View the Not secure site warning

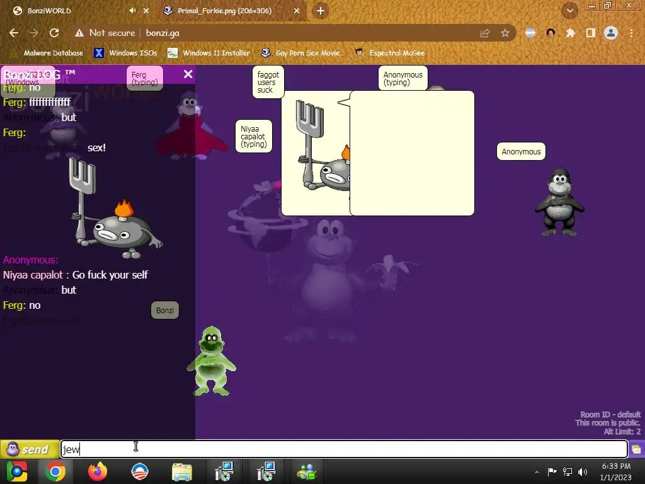pos(105,33)
